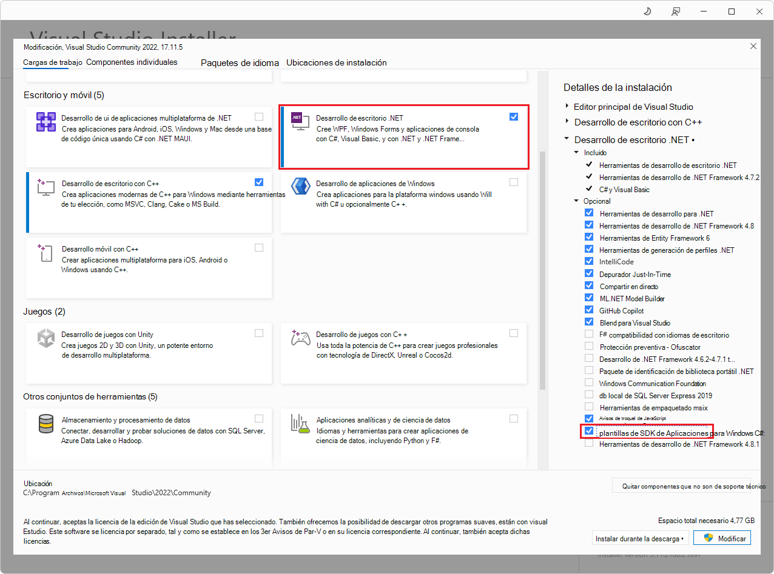The width and height of the screenshot is (774, 574).
Task: Open Paquetes de idioma tab
Action: coord(240,62)
